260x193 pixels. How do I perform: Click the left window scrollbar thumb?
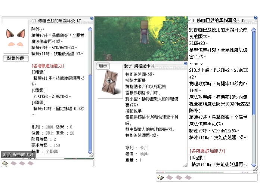coord(90,112)
